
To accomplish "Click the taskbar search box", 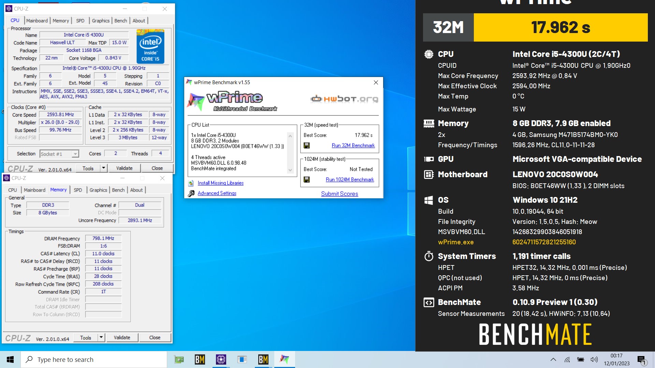I will tap(94, 359).
